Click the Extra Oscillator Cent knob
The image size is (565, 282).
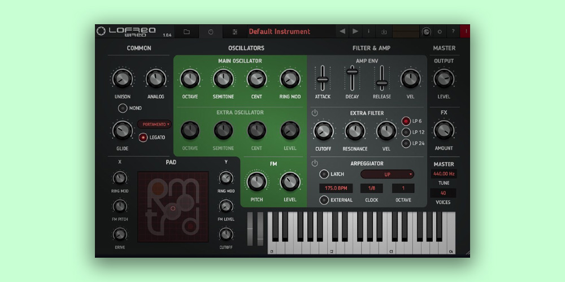pyautogui.click(x=257, y=130)
